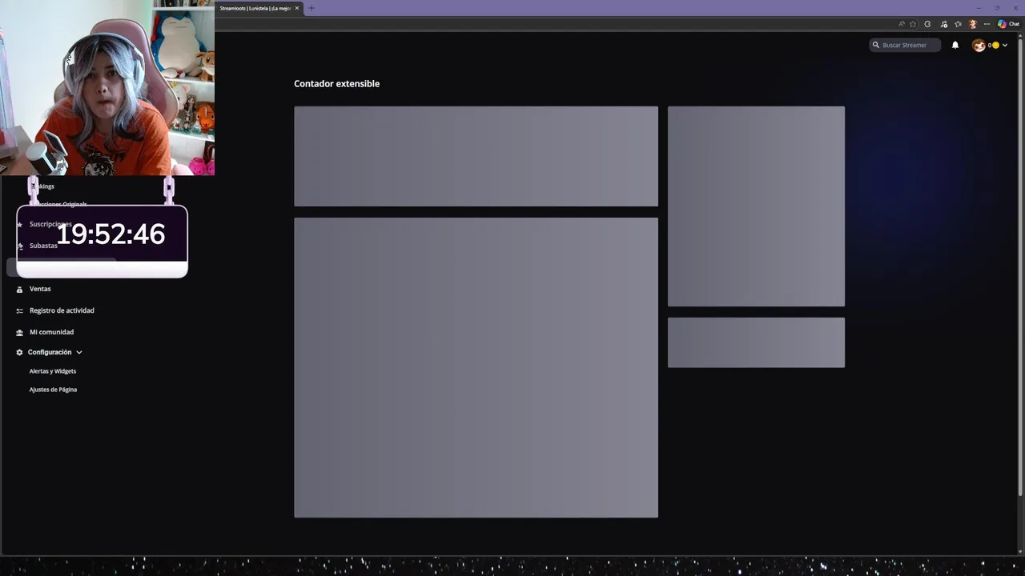Open the notifications bell
The height and width of the screenshot is (576, 1025).
(955, 45)
